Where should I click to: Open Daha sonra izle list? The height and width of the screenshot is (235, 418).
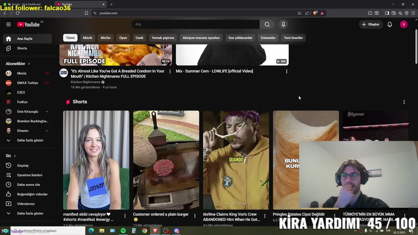pos(27,185)
